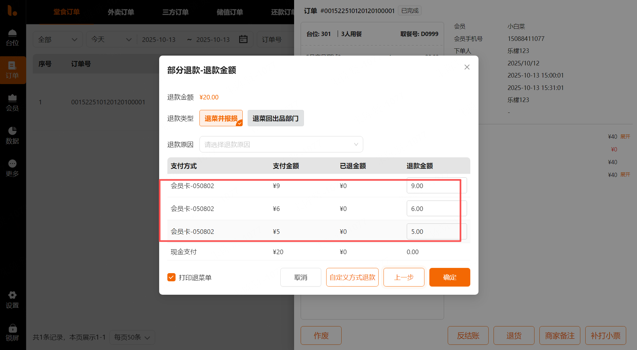The width and height of the screenshot is (637, 350).
Task: Open 请选择退款原因 dropdown
Action: (x=281, y=144)
